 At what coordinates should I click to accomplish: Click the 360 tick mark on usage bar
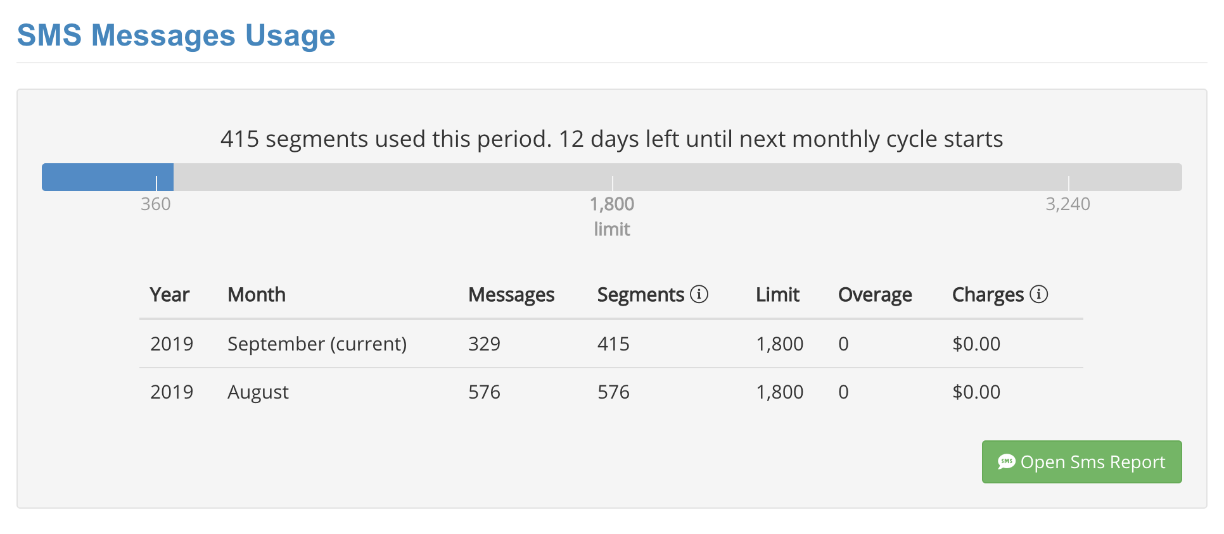pos(156,183)
